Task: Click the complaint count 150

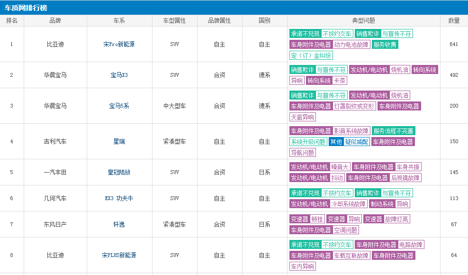Action: (454, 141)
